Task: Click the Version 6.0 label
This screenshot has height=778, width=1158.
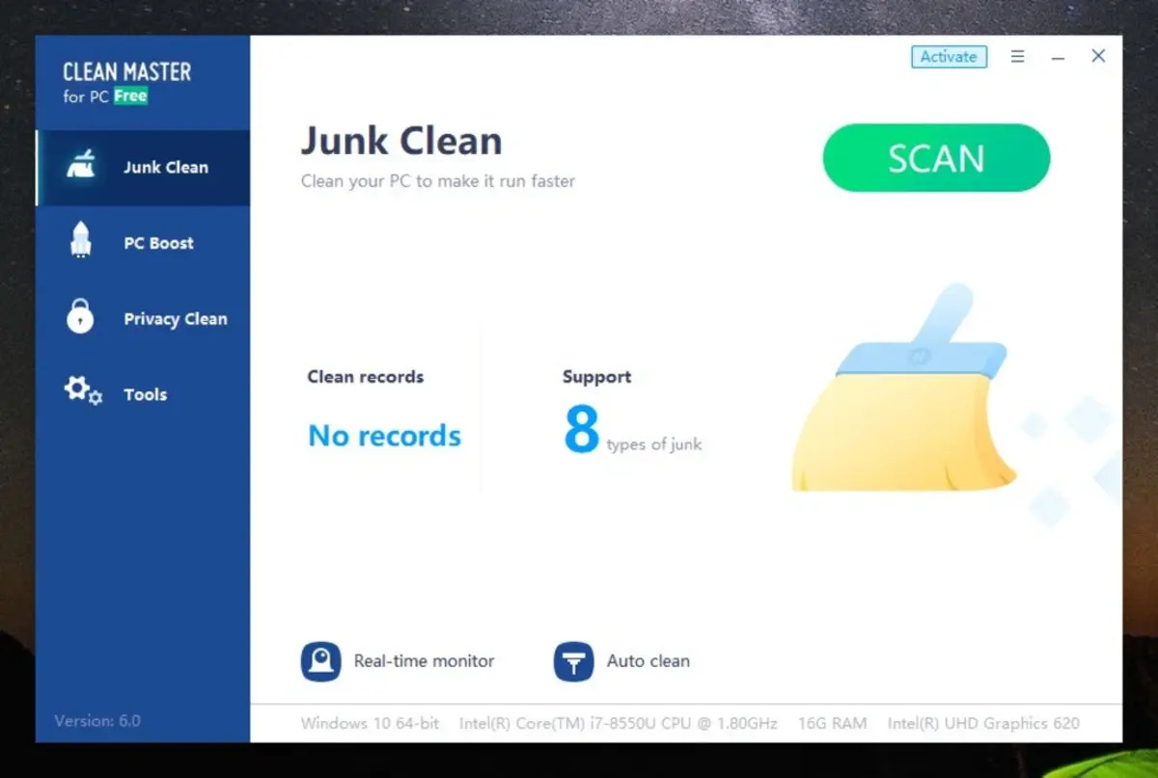Action: (97, 720)
